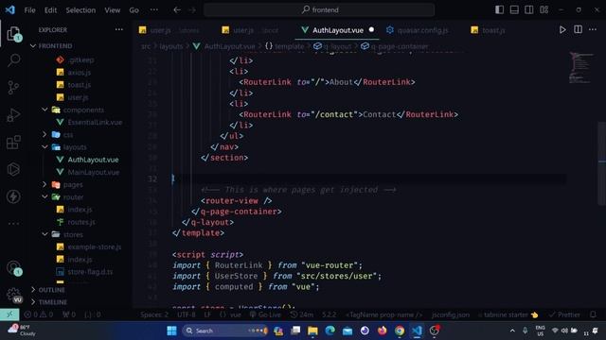Launch Microsoft Edge from the taskbar
The image size is (606, 340).
(330, 331)
